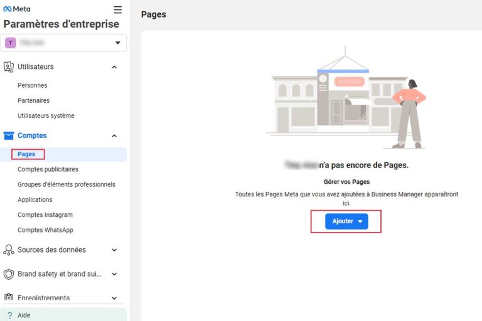The height and width of the screenshot is (321, 482).
Task: Expand the Enregistrements section chevron
Action: (114, 298)
